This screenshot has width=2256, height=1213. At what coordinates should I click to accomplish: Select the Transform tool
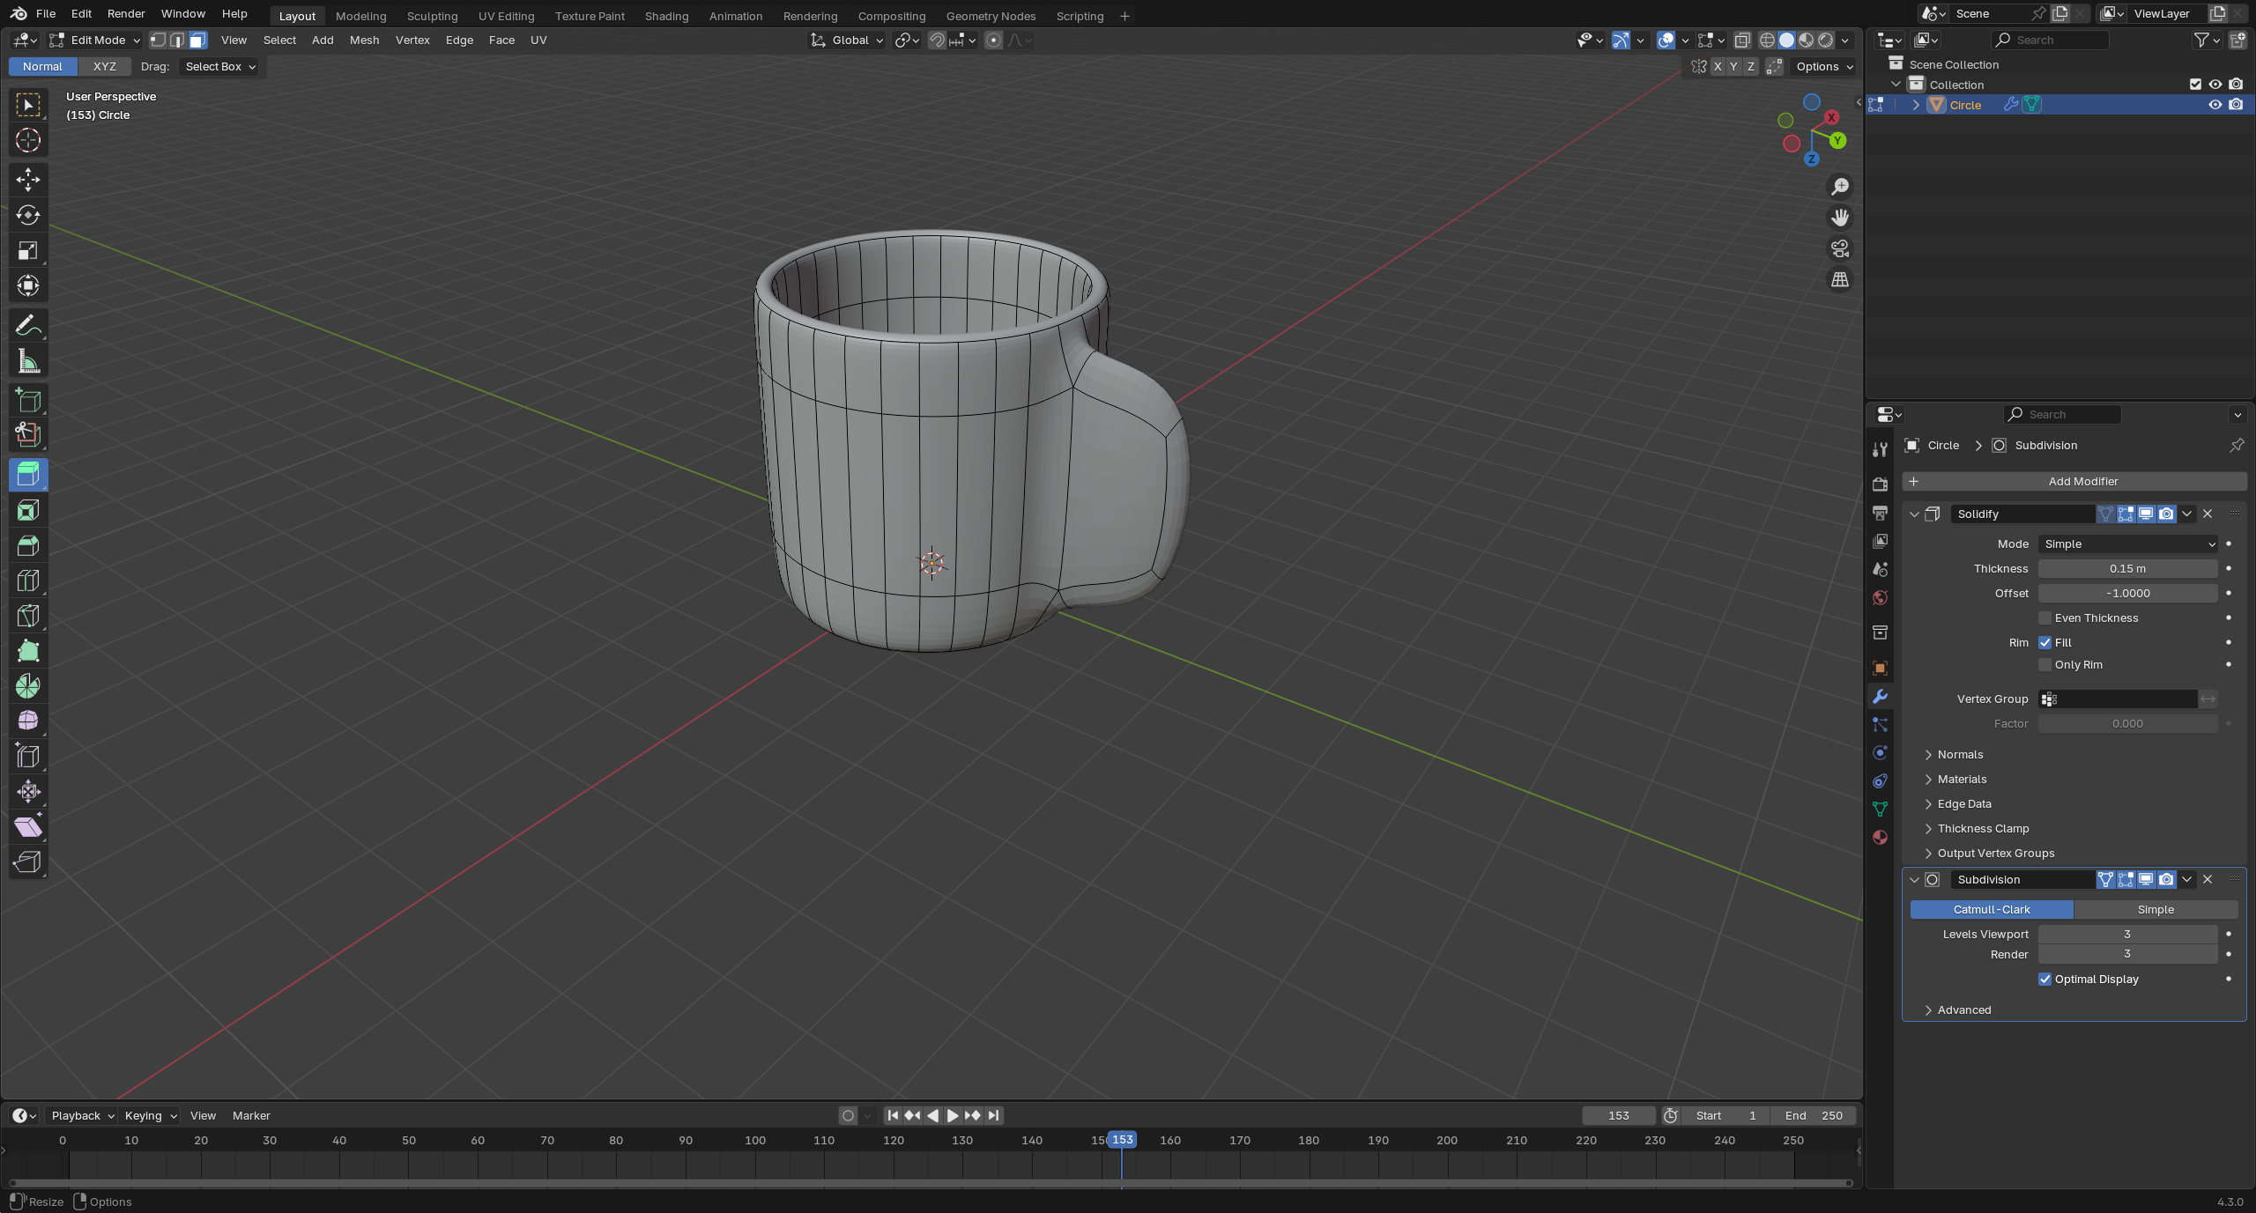[28, 285]
